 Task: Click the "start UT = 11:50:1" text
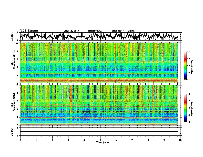[124, 31]
